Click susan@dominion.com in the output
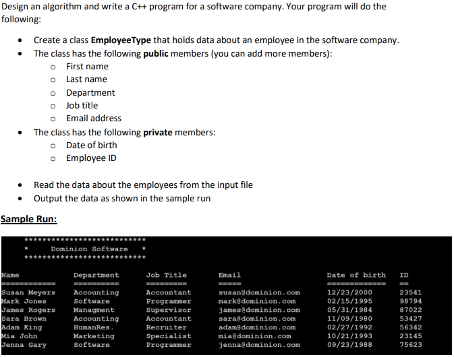 pos(259,292)
